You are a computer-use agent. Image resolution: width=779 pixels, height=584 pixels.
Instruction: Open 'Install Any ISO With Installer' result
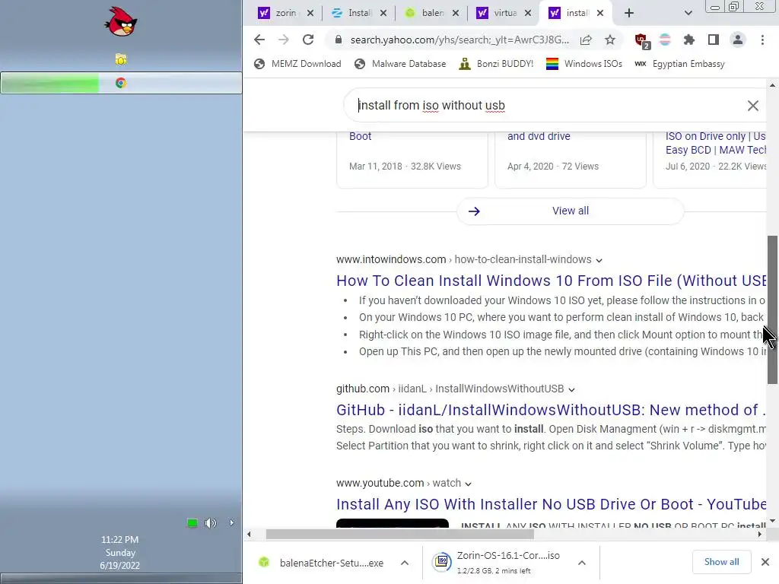pos(552,504)
